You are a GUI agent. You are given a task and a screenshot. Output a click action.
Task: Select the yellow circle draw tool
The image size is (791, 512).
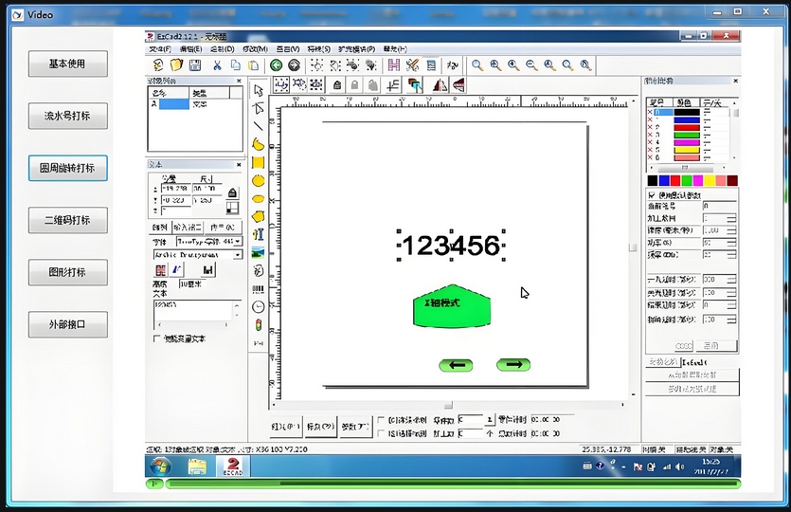point(259,180)
